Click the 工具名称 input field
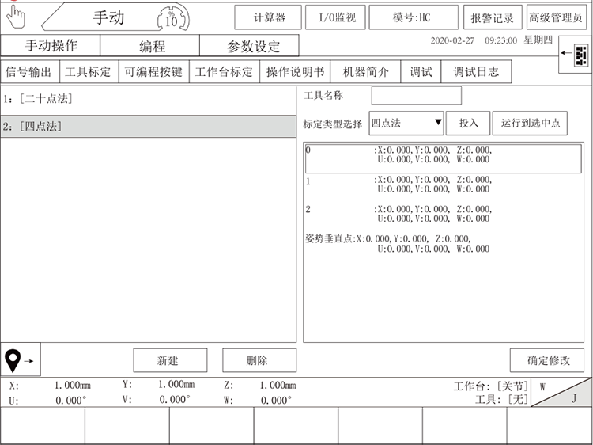Image resolution: width=593 pixels, height=445 pixels. pos(416,96)
